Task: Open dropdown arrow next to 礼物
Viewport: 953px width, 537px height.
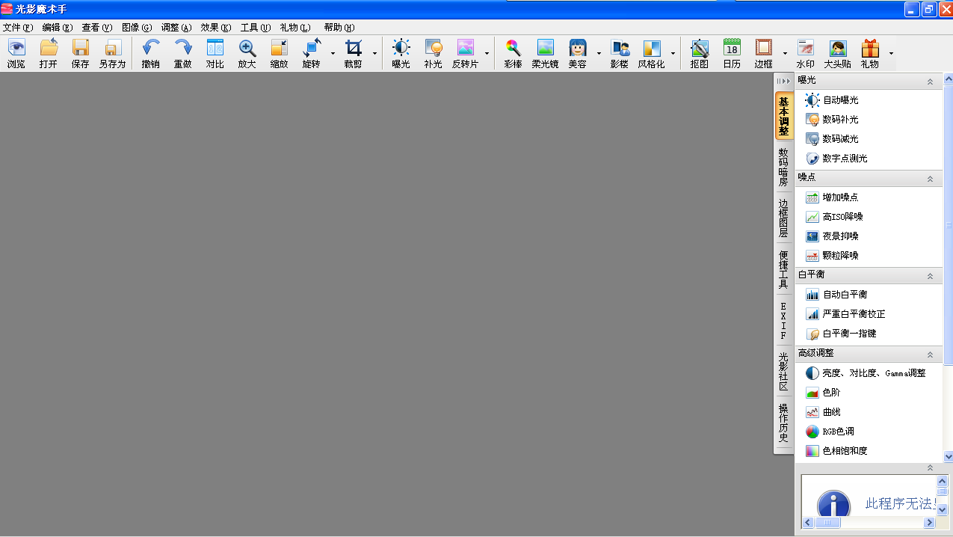Action: pyautogui.click(x=891, y=54)
